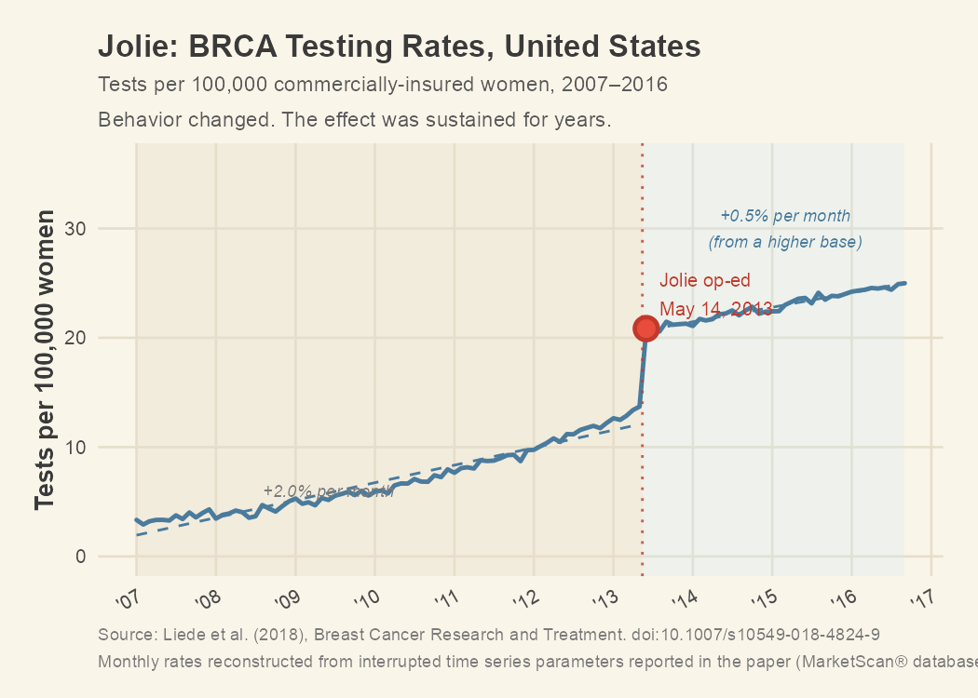The width and height of the screenshot is (978, 698).
Task: Click the 'May 14, 2013' date annotation
Action: tap(716, 308)
